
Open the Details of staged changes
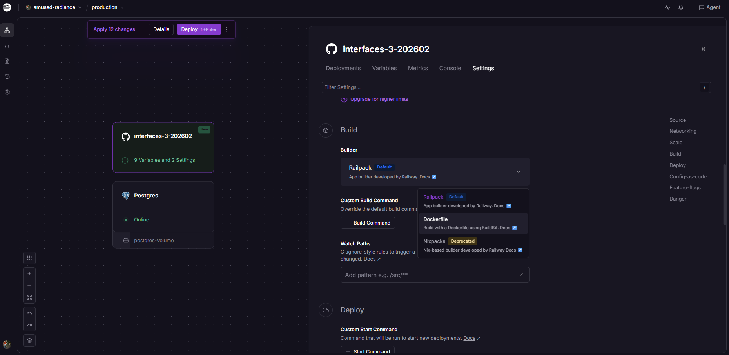click(161, 29)
